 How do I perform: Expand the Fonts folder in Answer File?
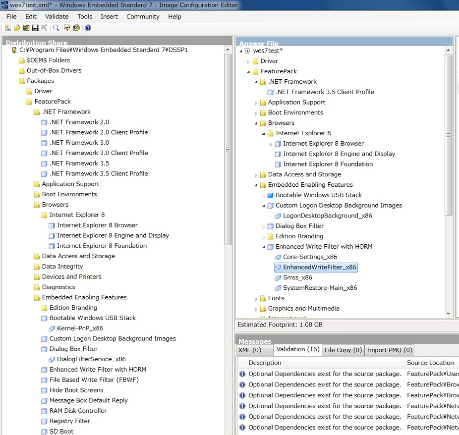pyautogui.click(x=256, y=299)
